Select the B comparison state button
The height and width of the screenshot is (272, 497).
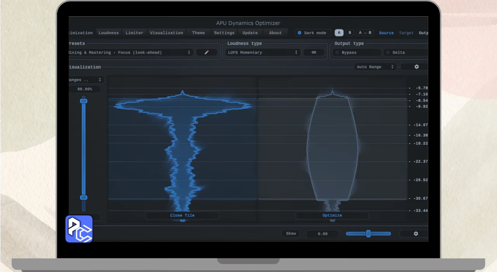(349, 33)
